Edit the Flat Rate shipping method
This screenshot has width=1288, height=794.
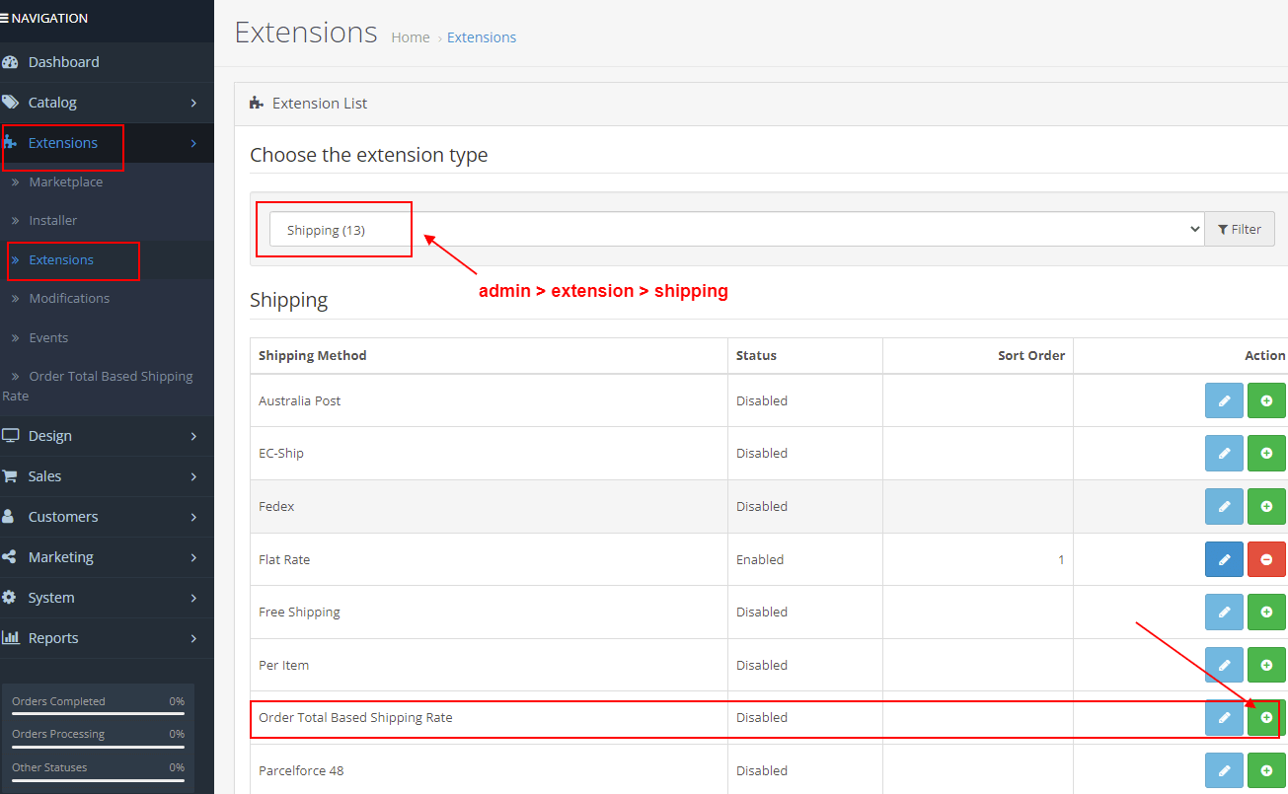tap(1224, 559)
